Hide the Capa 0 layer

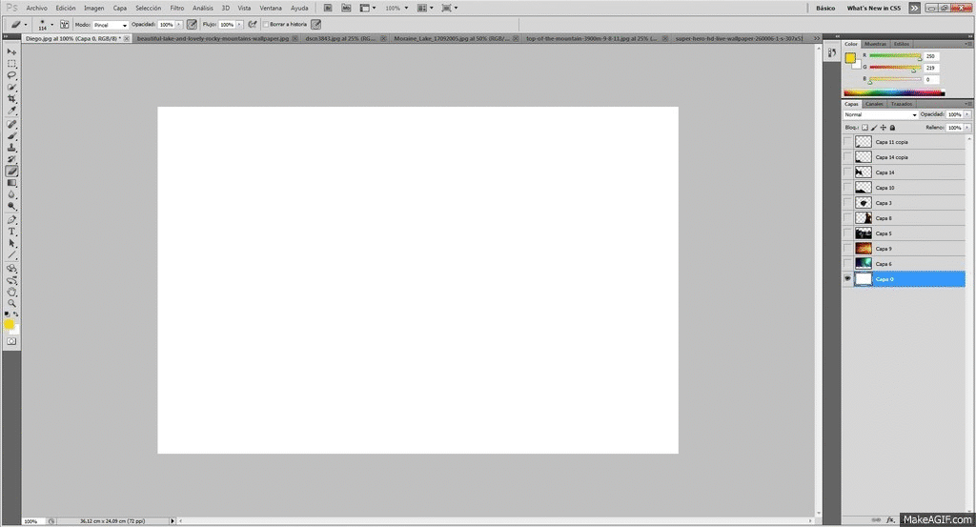point(847,279)
